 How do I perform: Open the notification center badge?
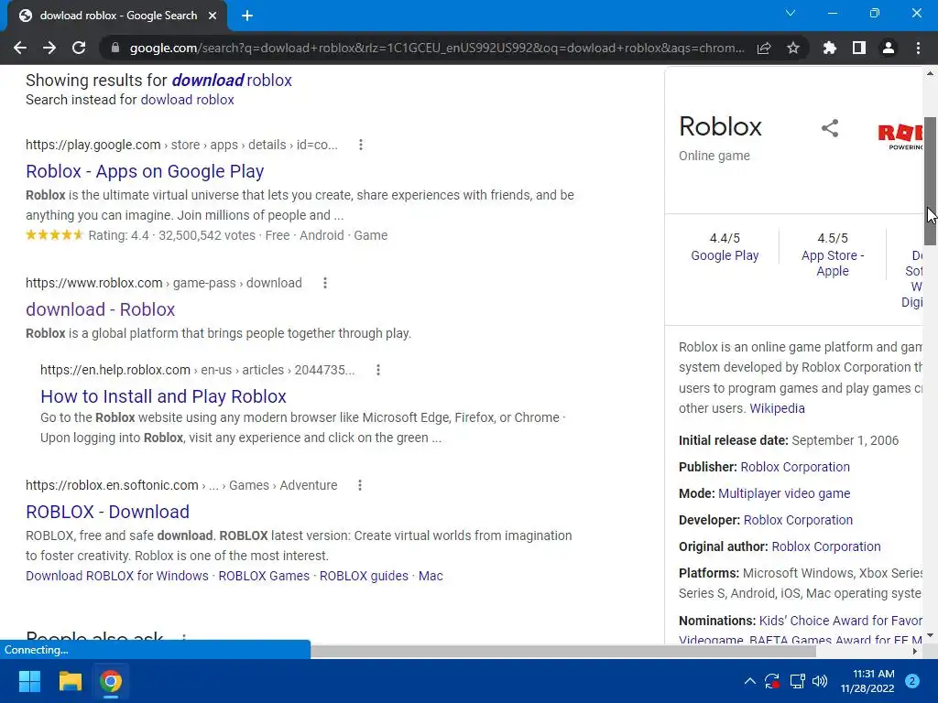tap(912, 681)
